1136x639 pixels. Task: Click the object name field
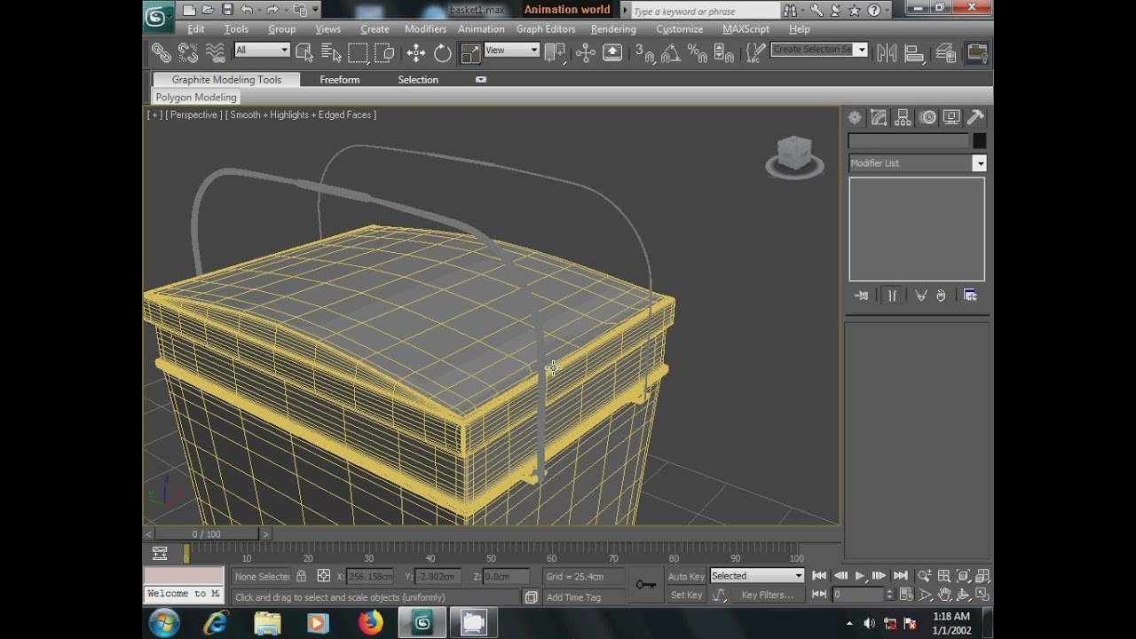(x=909, y=141)
